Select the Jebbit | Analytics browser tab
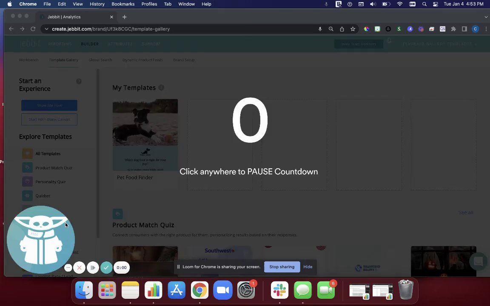This screenshot has width=490, height=306. point(77,17)
